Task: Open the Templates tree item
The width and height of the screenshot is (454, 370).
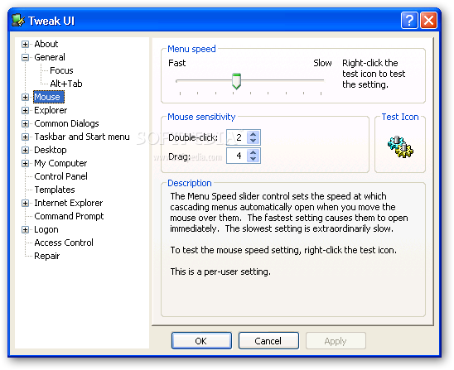Action: [x=55, y=190]
